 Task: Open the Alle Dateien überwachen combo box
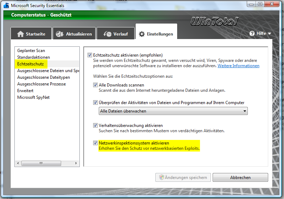pos(173,111)
